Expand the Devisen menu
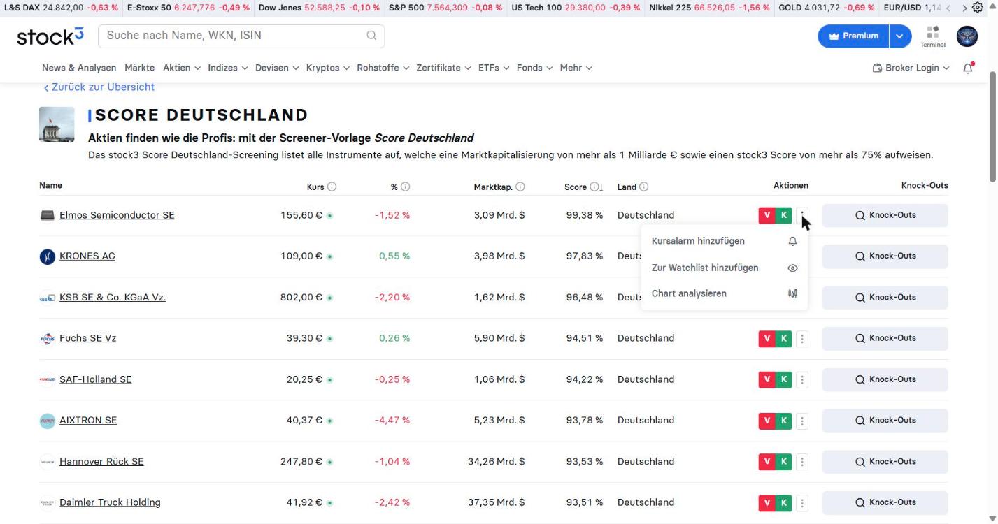This screenshot has height=524, width=998. pyautogui.click(x=277, y=68)
